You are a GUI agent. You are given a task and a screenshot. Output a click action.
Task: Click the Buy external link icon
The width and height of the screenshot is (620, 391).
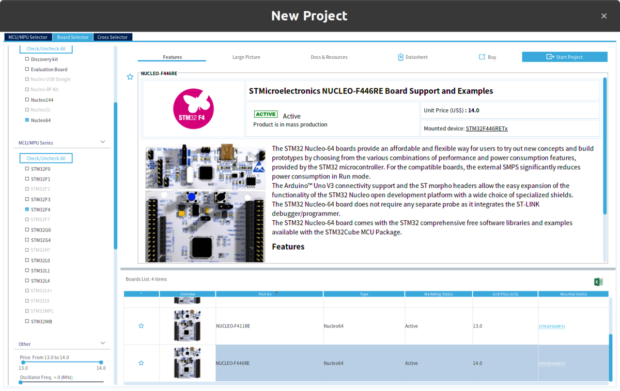click(x=482, y=57)
